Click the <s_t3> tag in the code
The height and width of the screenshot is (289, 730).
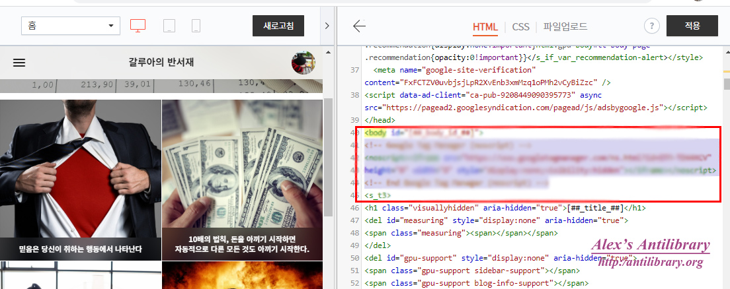(378, 195)
